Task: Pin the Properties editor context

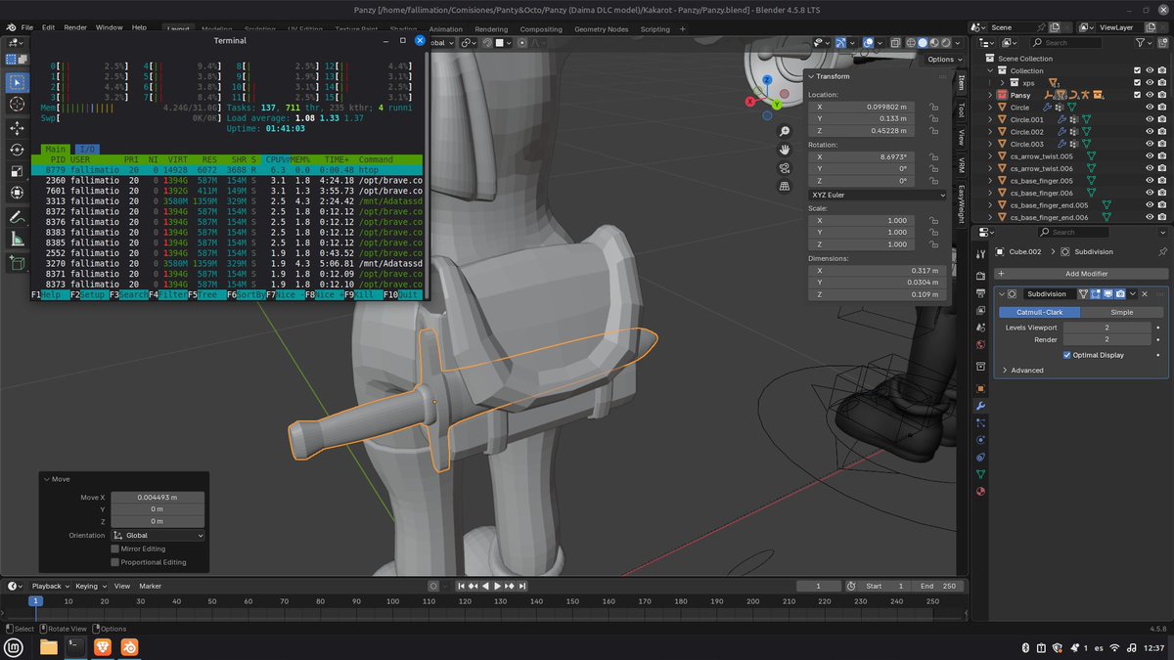Action: click(1161, 251)
